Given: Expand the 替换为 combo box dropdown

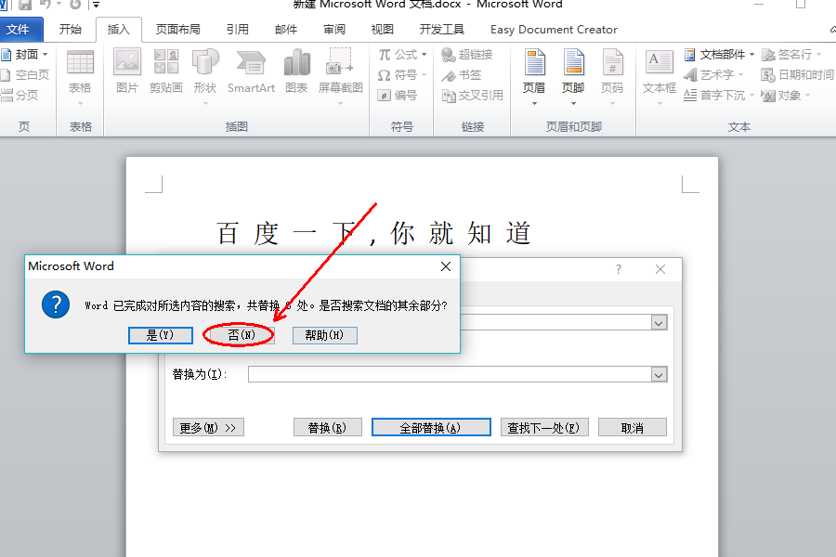Looking at the screenshot, I should [x=659, y=375].
